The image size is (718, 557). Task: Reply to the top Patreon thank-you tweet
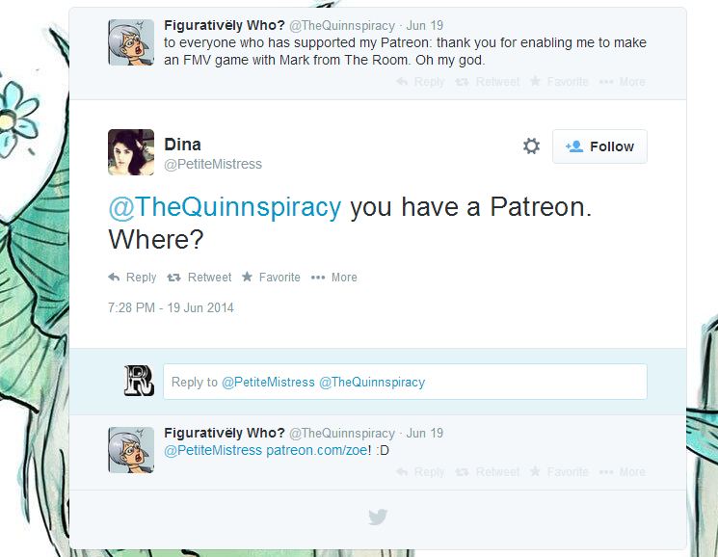[x=420, y=82]
